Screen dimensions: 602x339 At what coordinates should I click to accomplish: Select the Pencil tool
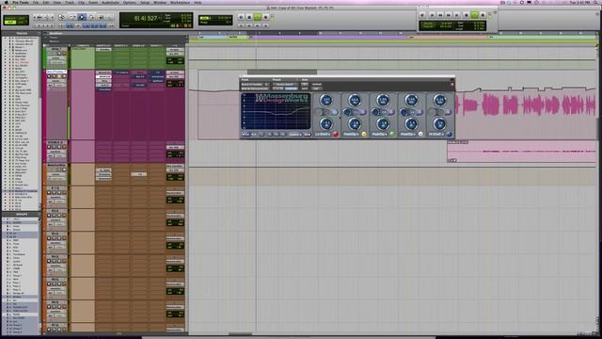click(110, 17)
